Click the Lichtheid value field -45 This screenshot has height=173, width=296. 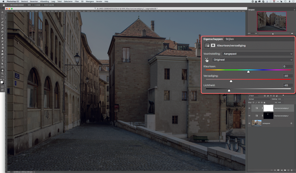tap(288, 85)
